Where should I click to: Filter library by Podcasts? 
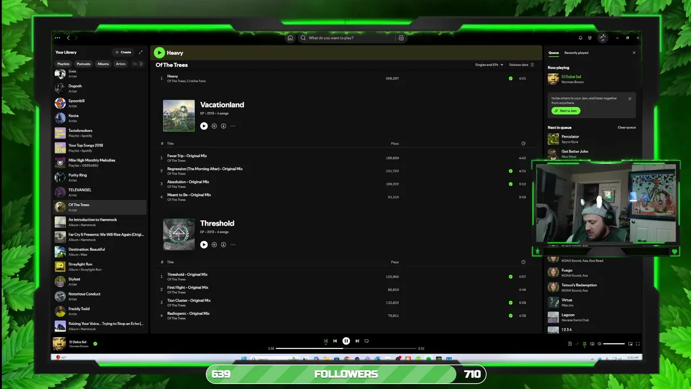(83, 64)
